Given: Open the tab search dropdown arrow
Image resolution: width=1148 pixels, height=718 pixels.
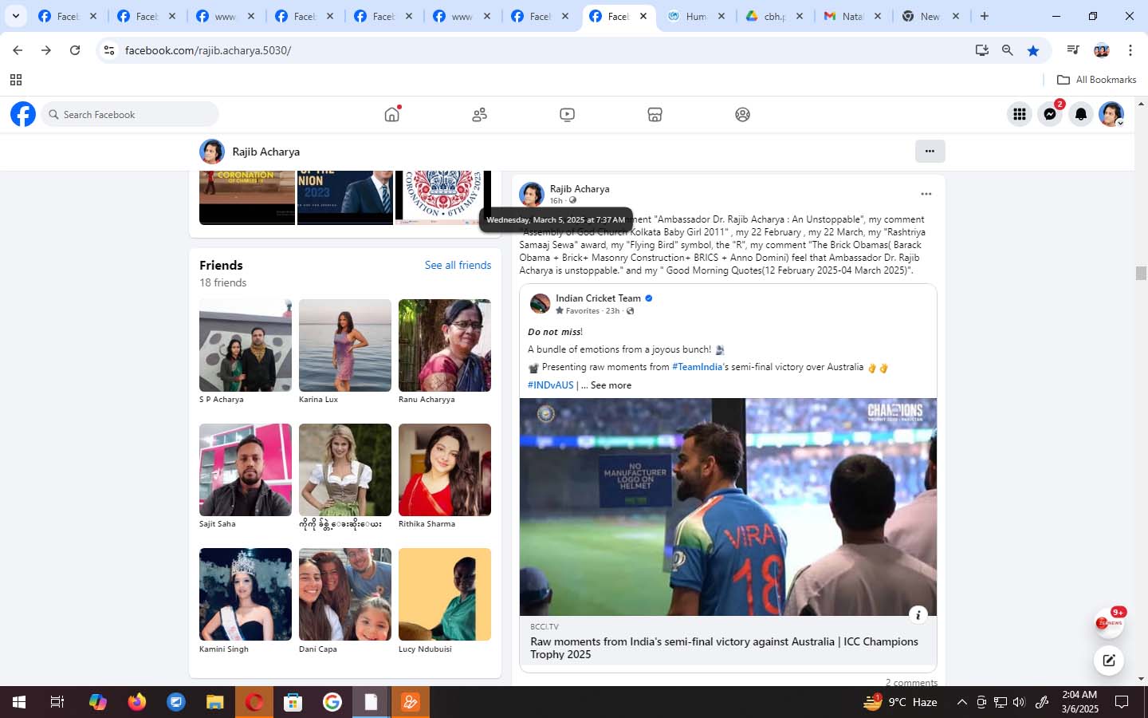Looking at the screenshot, I should click(x=15, y=16).
